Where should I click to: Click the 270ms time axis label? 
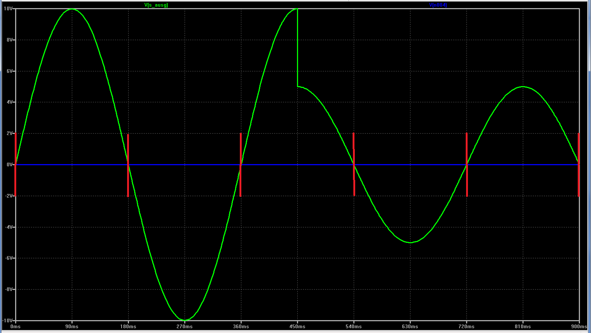click(x=185, y=327)
